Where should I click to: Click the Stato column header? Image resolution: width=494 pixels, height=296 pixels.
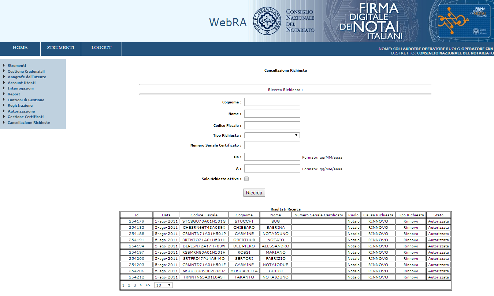click(x=438, y=215)
